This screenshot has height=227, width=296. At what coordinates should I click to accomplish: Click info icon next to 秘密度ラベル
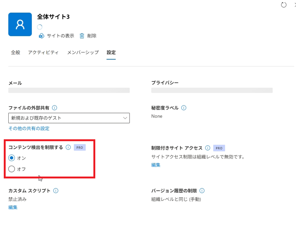[x=184, y=108]
